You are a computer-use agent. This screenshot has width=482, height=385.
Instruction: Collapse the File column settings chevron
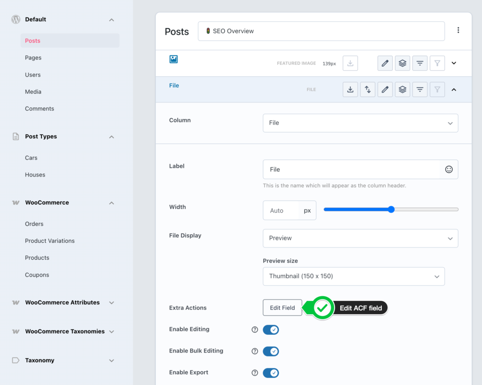pyautogui.click(x=454, y=90)
